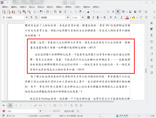Open sidebar Navigator compass icon
Screen dimensions: 156x118
pyautogui.click(x=151, y=48)
